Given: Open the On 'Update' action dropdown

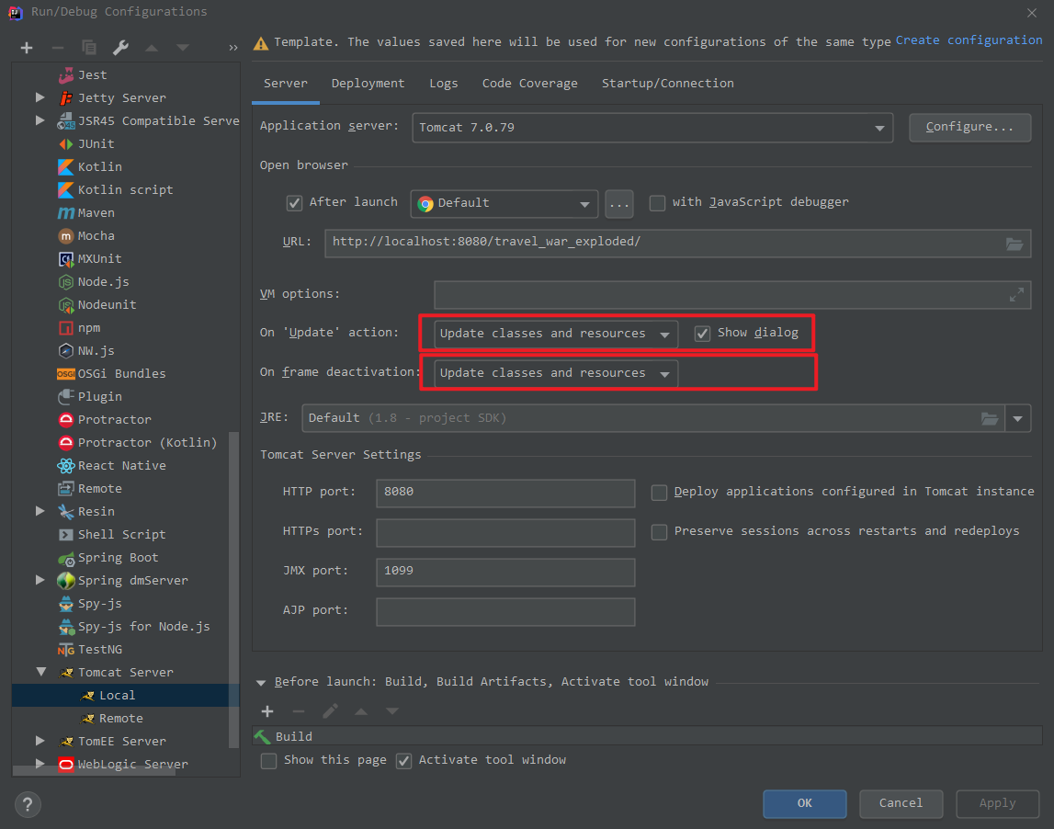Looking at the screenshot, I should 556,334.
